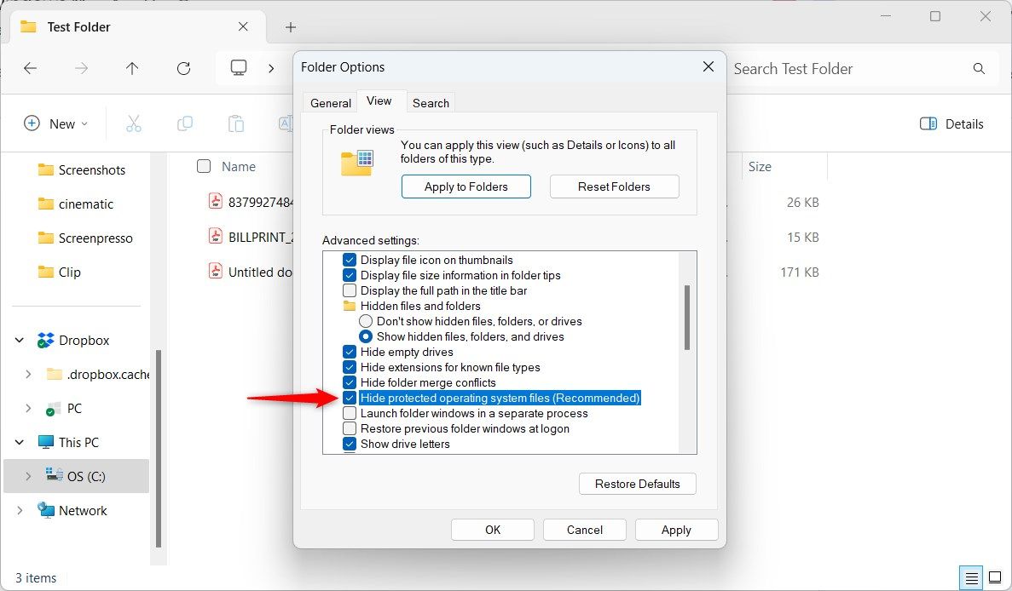Click the PDF icon of Untitled document
This screenshot has height=591, width=1012.
(216, 272)
